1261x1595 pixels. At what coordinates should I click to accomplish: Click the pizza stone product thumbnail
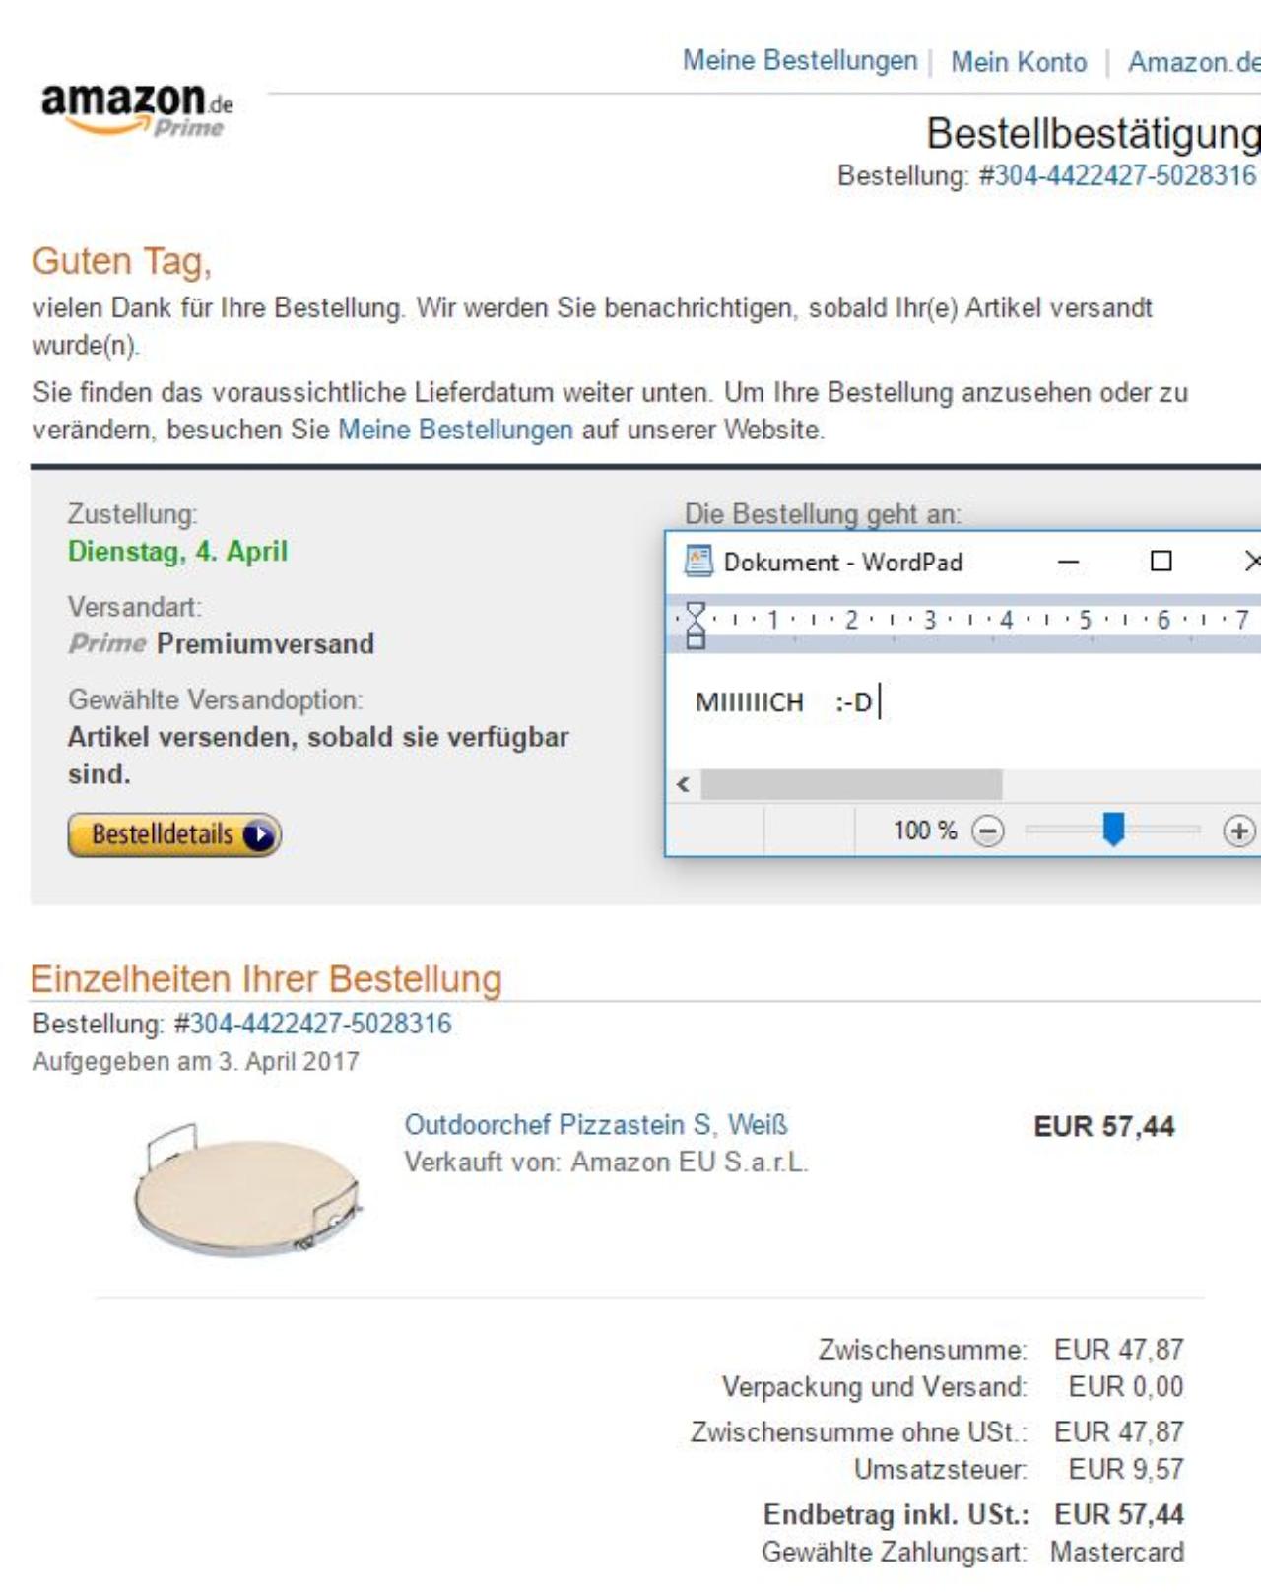click(x=247, y=1189)
